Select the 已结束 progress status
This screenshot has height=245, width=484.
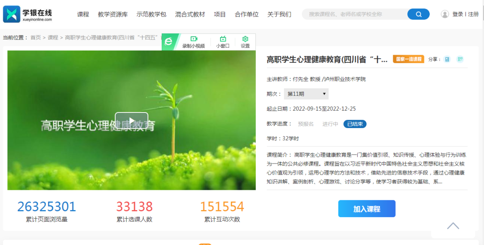[x=355, y=124]
